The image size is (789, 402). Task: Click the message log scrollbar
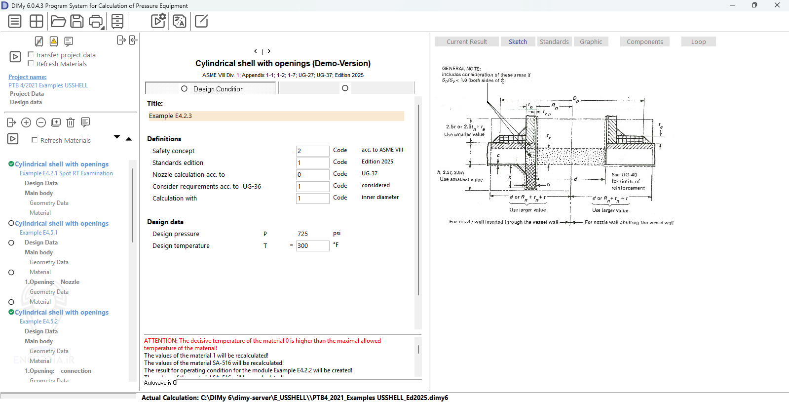tap(418, 349)
